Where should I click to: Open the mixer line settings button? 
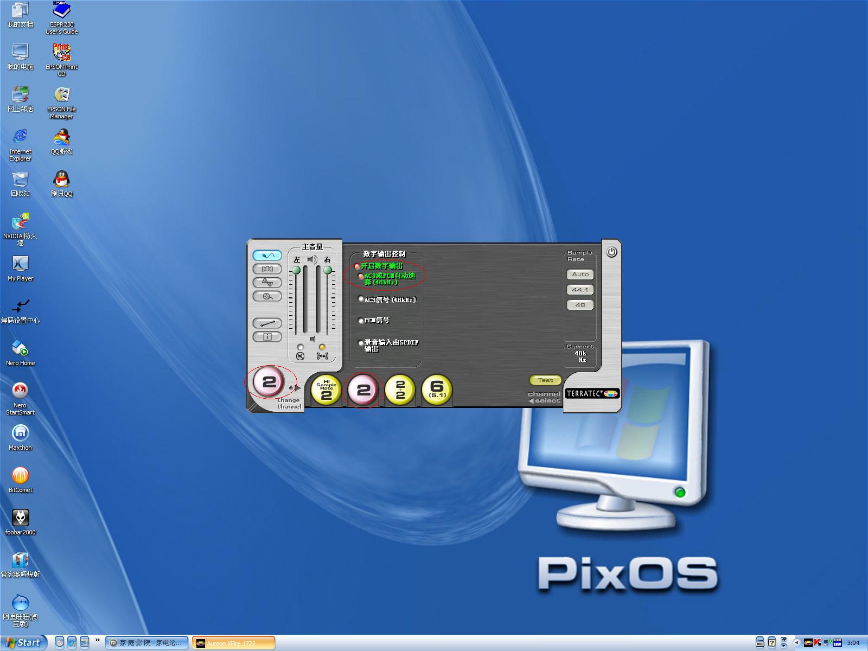[x=267, y=323]
